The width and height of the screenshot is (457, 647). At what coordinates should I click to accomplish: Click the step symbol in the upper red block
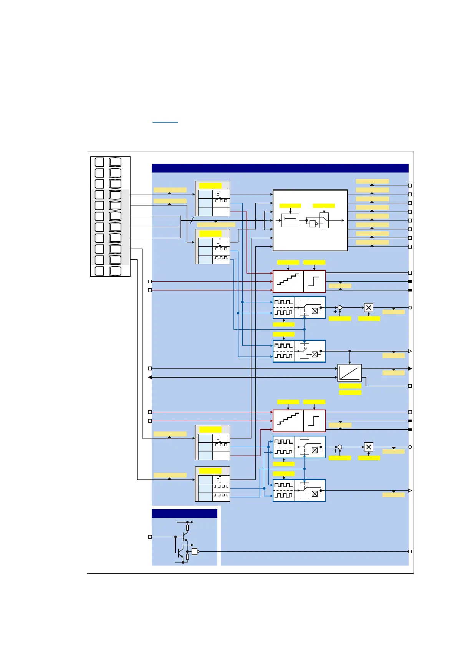point(314,281)
